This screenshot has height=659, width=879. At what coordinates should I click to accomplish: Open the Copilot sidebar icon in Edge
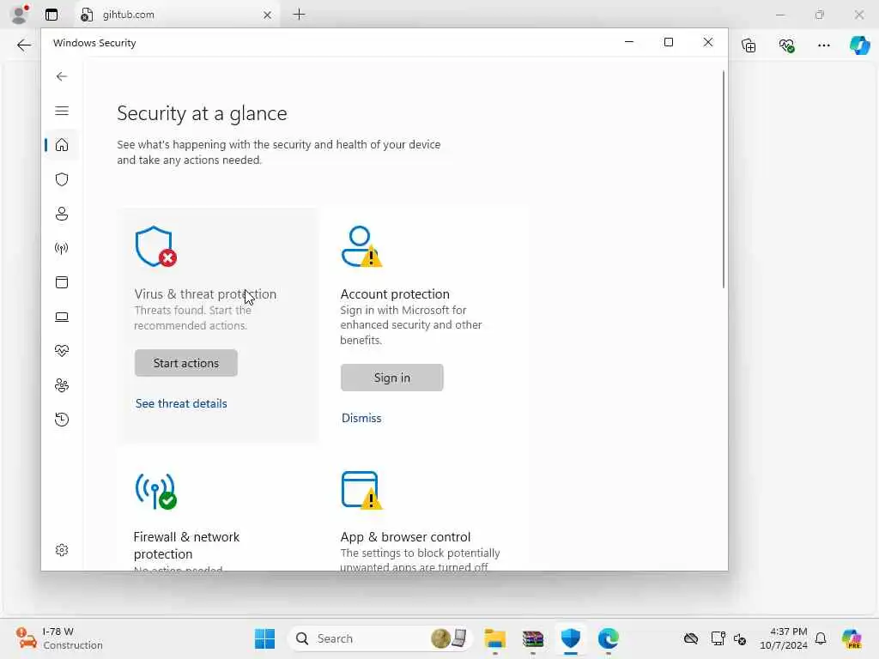tap(859, 45)
